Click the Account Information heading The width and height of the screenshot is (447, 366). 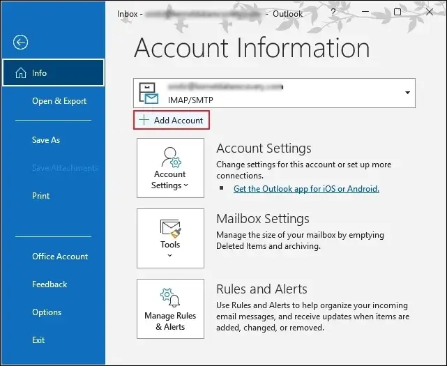(252, 47)
